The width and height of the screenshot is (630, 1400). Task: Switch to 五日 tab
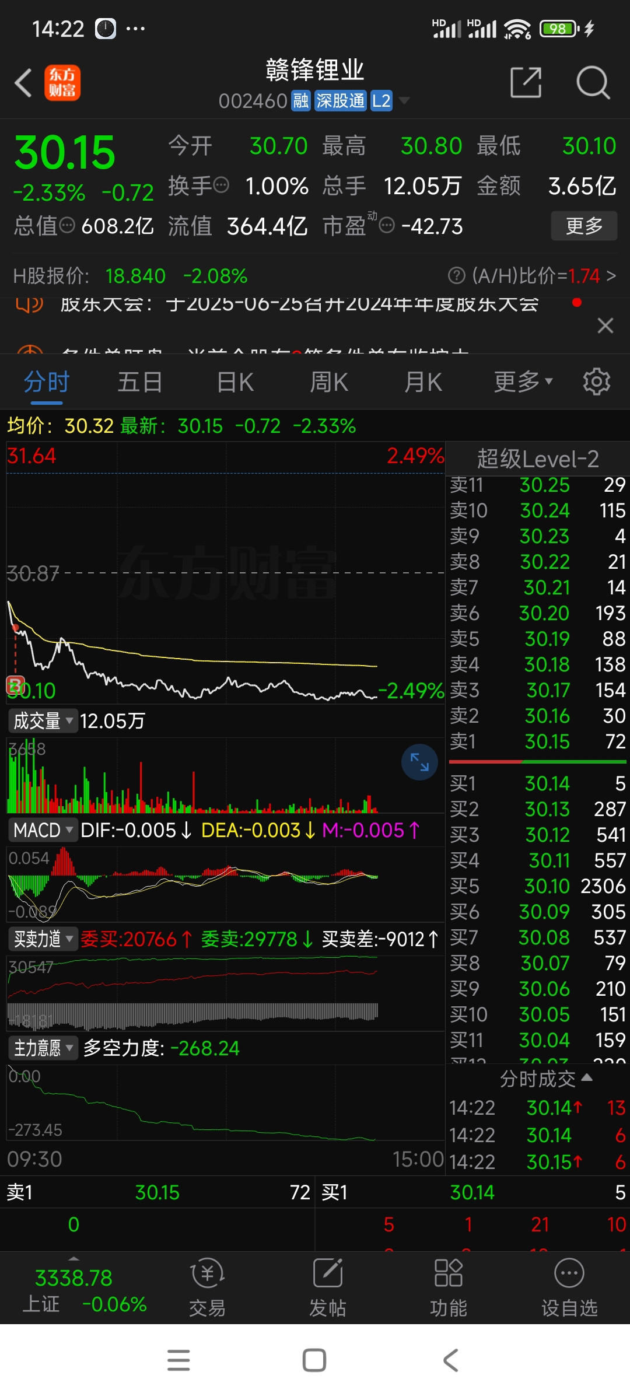pos(140,382)
